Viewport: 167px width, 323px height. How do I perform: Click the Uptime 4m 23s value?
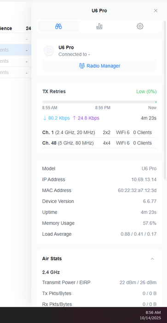tap(149, 212)
